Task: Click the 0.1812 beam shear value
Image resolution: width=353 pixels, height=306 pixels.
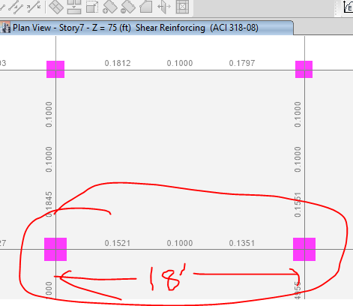Action: [x=118, y=63]
